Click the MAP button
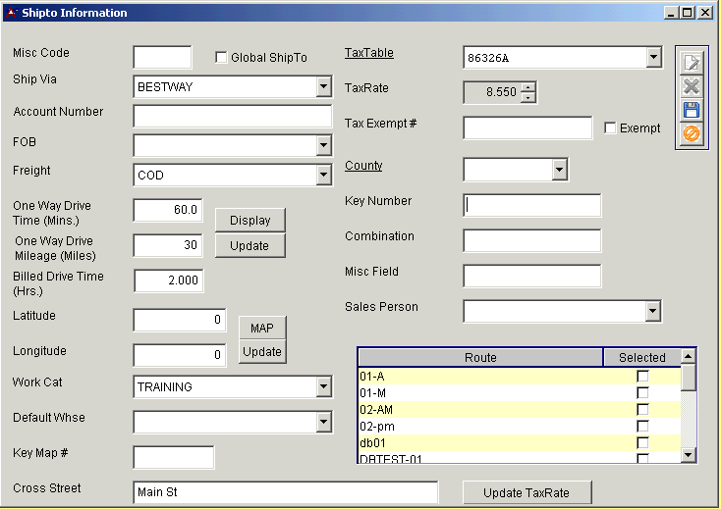 [261, 328]
